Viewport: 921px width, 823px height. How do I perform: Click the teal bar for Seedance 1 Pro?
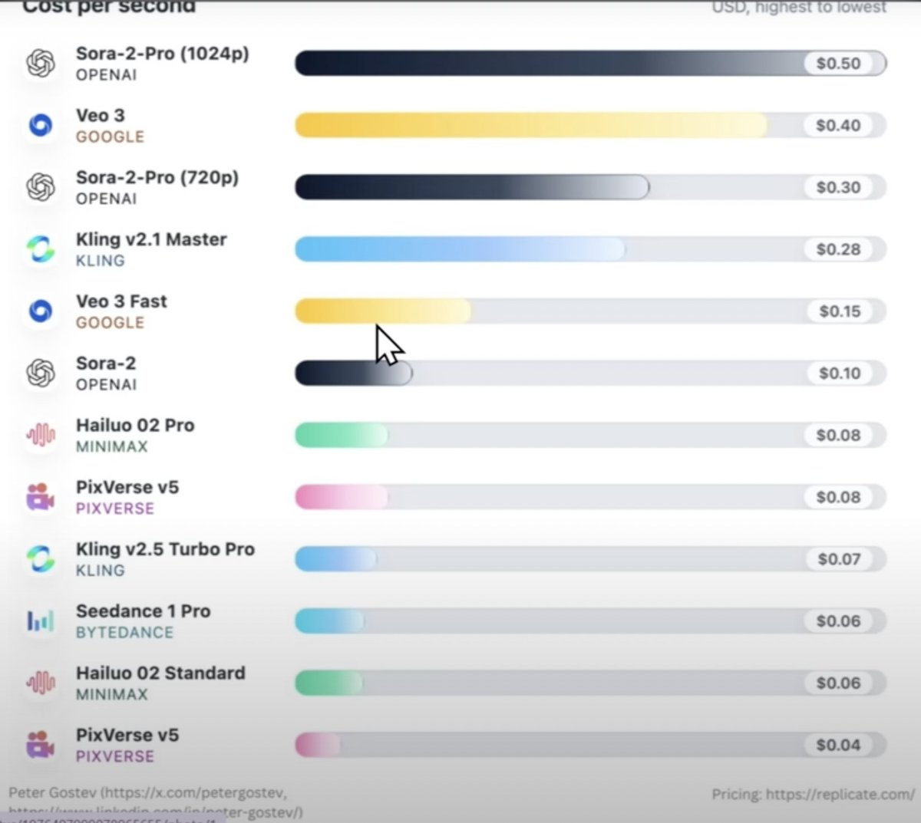pyautogui.click(x=329, y=621)
